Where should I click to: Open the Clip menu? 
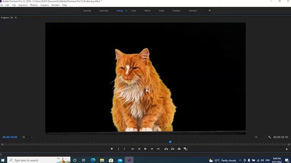14,5
